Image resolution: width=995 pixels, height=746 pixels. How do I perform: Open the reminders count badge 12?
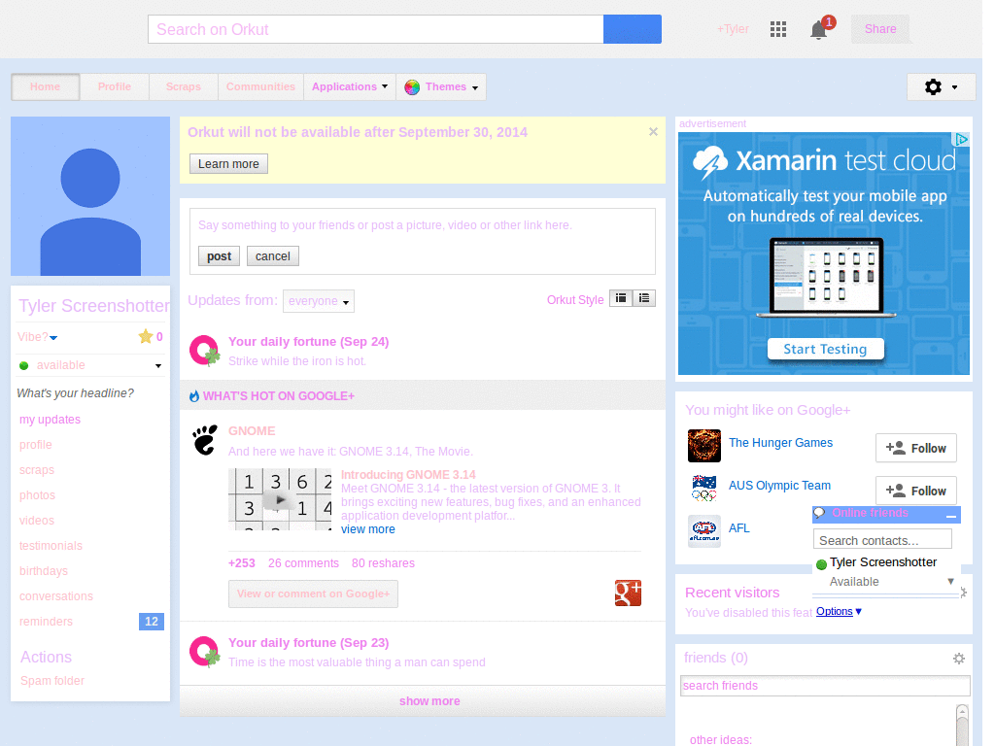[x=151, y=622]
